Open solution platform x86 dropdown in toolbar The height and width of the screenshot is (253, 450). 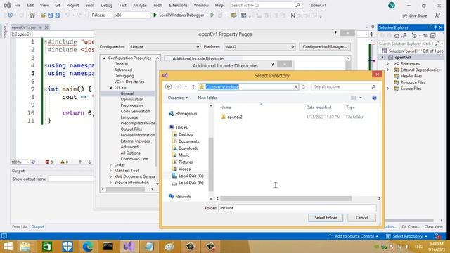131,15
